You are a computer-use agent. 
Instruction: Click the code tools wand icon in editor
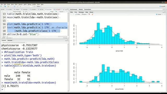26,11
